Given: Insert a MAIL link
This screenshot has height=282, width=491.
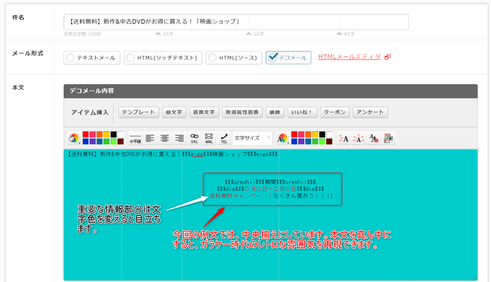Looking at the screenshot, I should 209,138.
